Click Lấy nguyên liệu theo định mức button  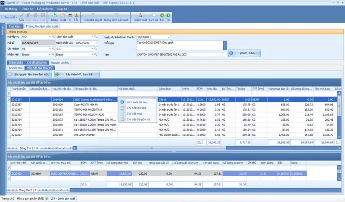[30, 74]
